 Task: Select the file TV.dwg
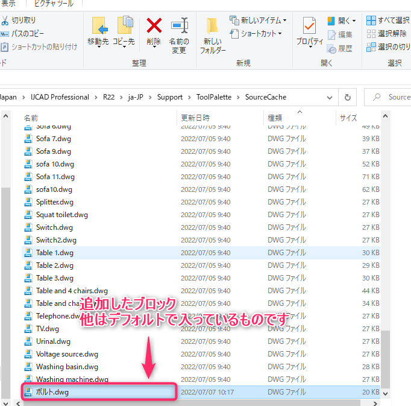(48, 329)
